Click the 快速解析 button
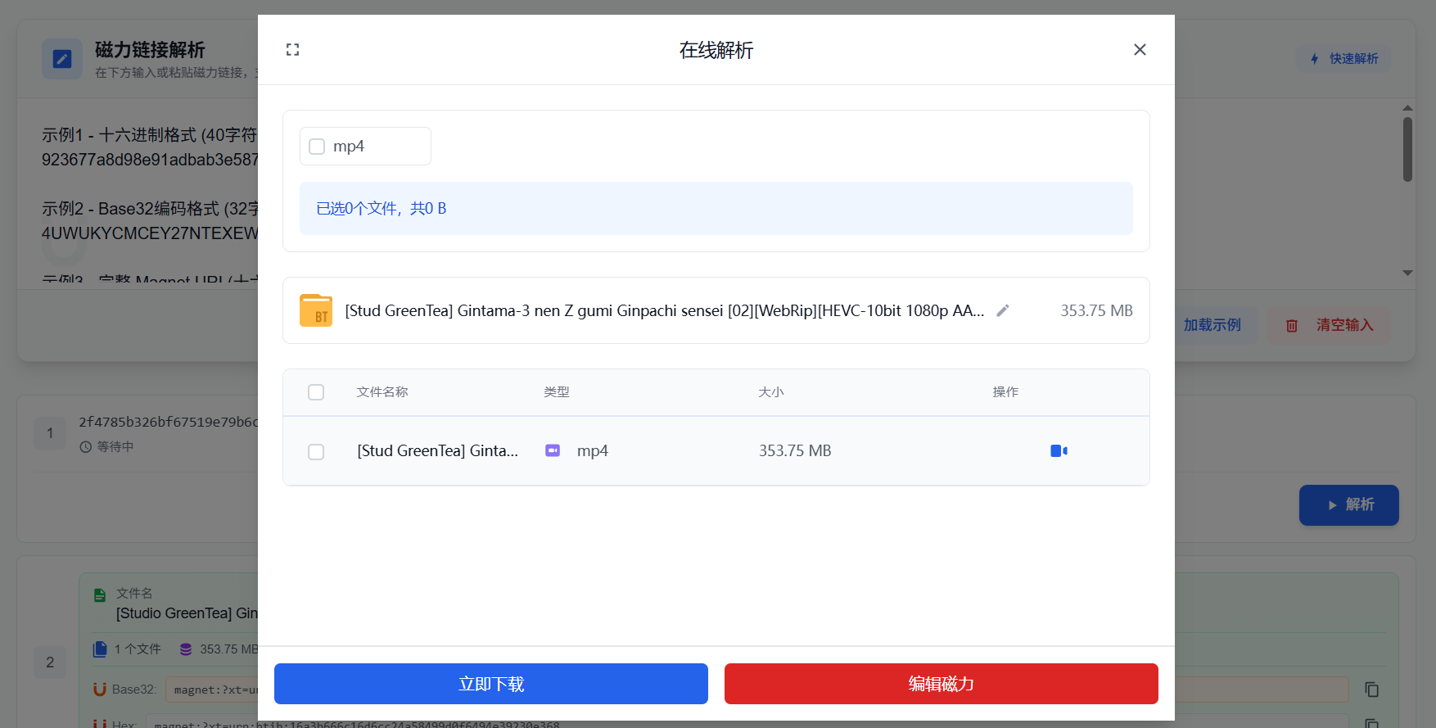The height and width of the screenshot is (728, 1436). point(1343,59)
